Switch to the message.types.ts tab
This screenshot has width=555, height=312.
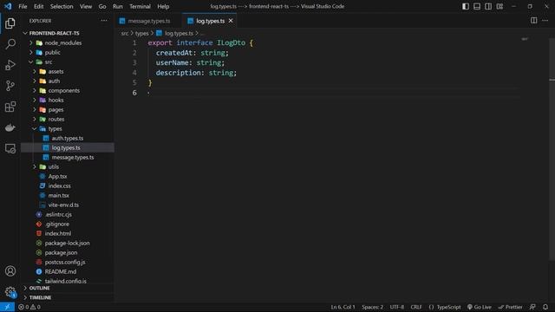[x=148, y=21]
